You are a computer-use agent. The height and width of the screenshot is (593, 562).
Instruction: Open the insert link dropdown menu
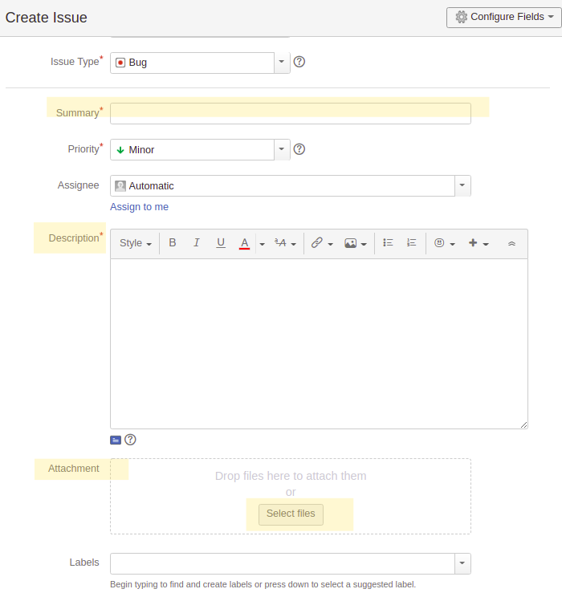point(322,243)
